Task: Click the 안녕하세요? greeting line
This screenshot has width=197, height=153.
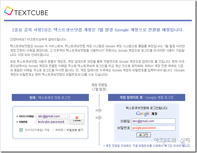Action: point(38,39)
